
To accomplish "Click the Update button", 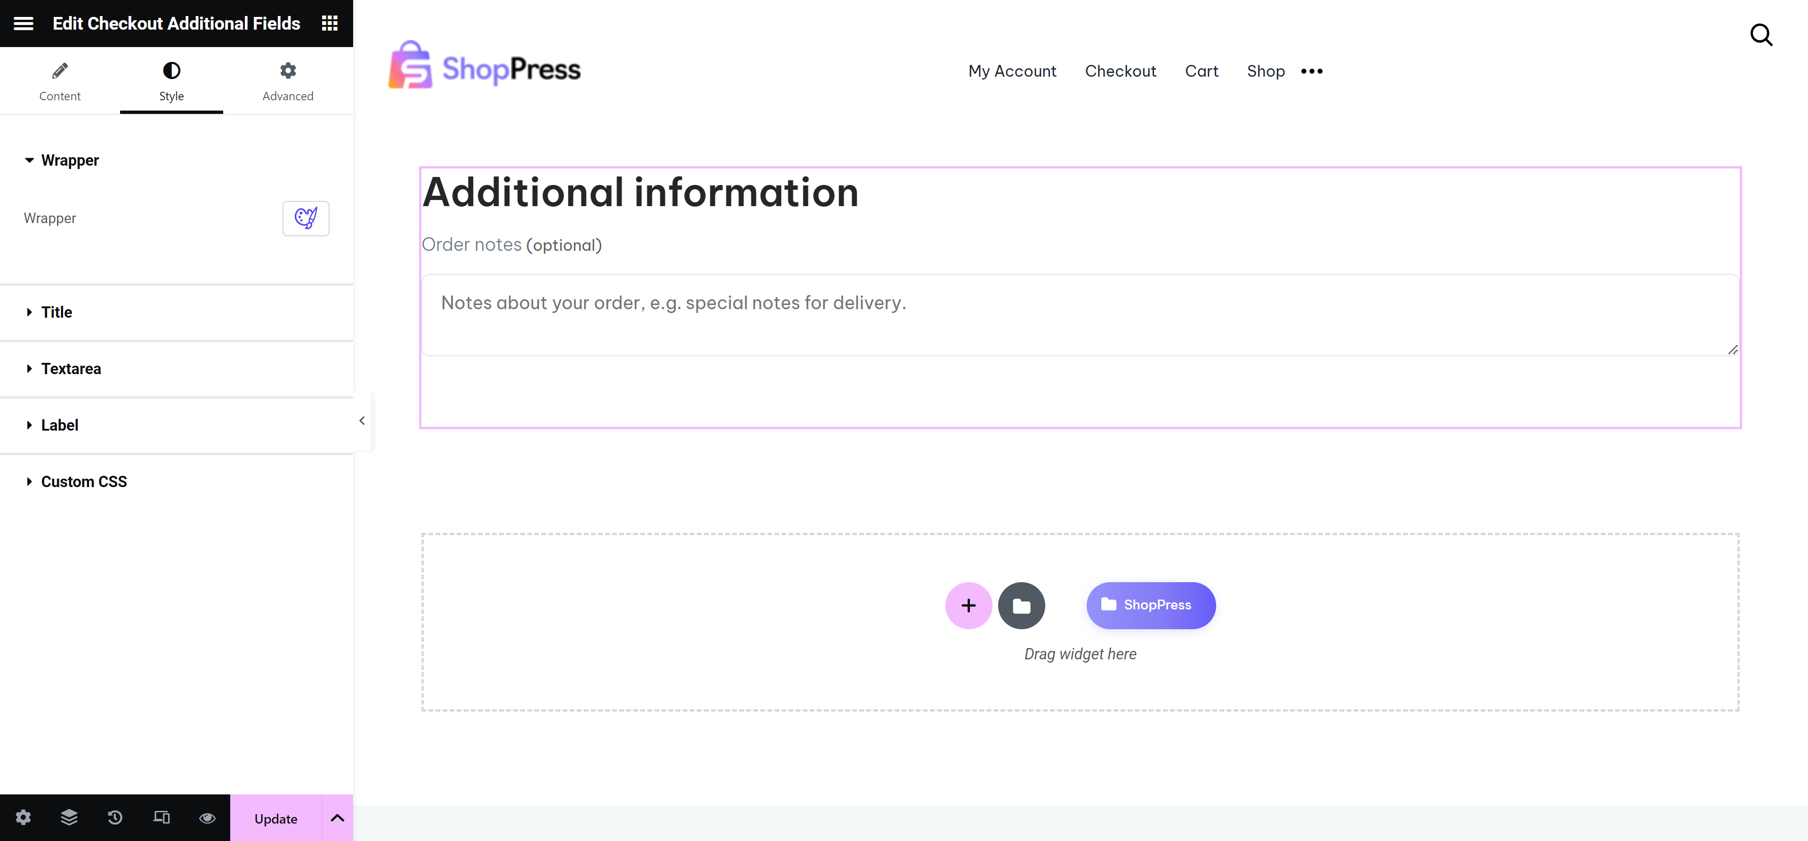I will (x=276, y=818).
